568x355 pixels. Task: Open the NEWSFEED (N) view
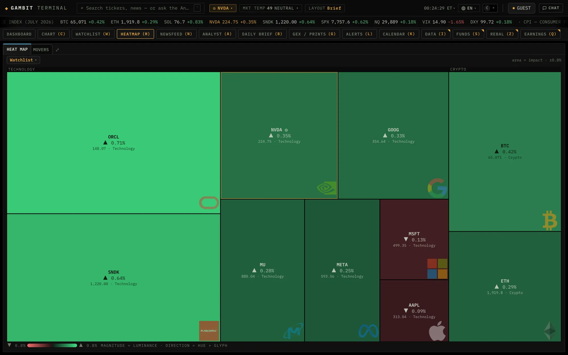(176, 34)
